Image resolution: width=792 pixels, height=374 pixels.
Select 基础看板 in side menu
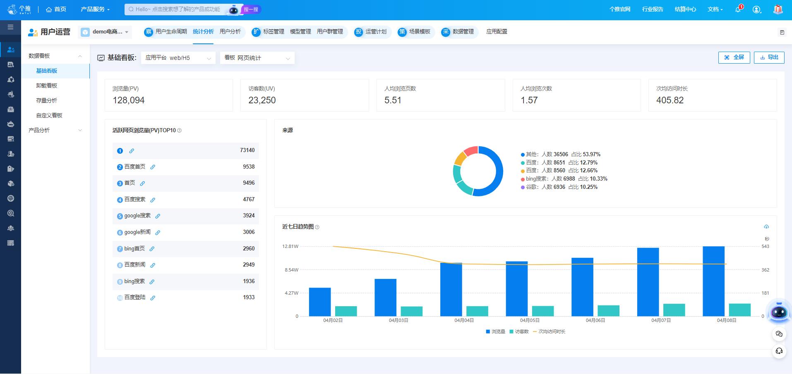coord(55,71)
